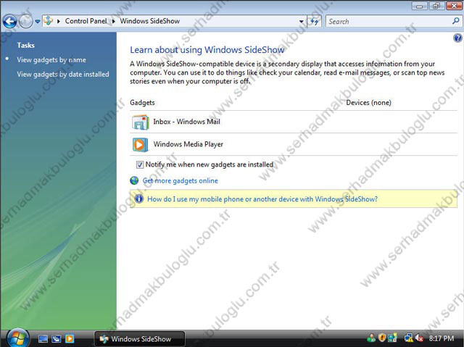Open the address bar history dropdown
This screenshot has height=347, width=464.
[x=302, y=21]
